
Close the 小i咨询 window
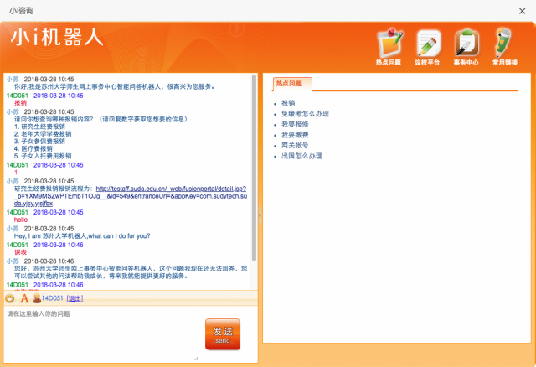tap(523, 9)
